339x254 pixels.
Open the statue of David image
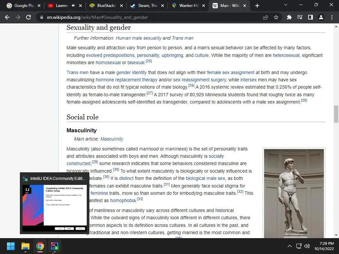pos(294,193)
